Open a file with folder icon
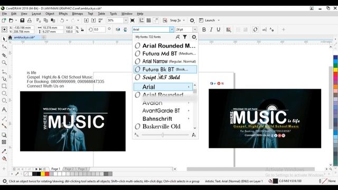 coord(11,20)
